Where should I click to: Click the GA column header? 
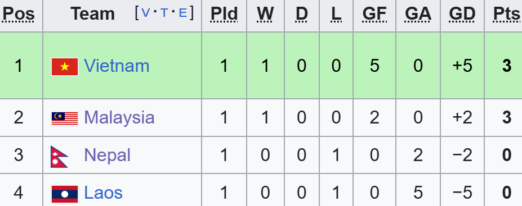pyautogui.click(x=418, y=14)
